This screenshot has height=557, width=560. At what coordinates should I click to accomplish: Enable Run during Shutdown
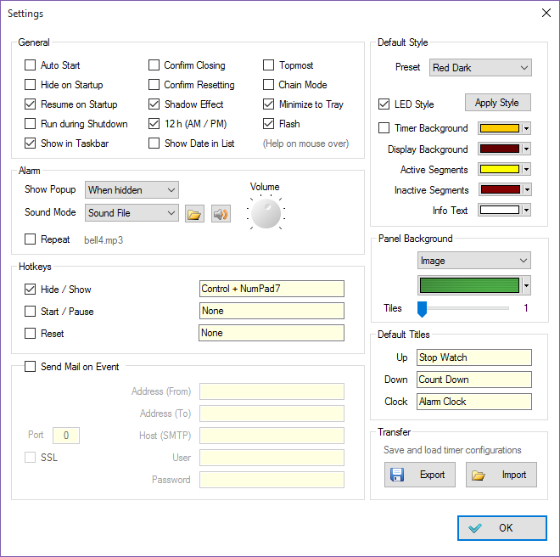(30, 124)
